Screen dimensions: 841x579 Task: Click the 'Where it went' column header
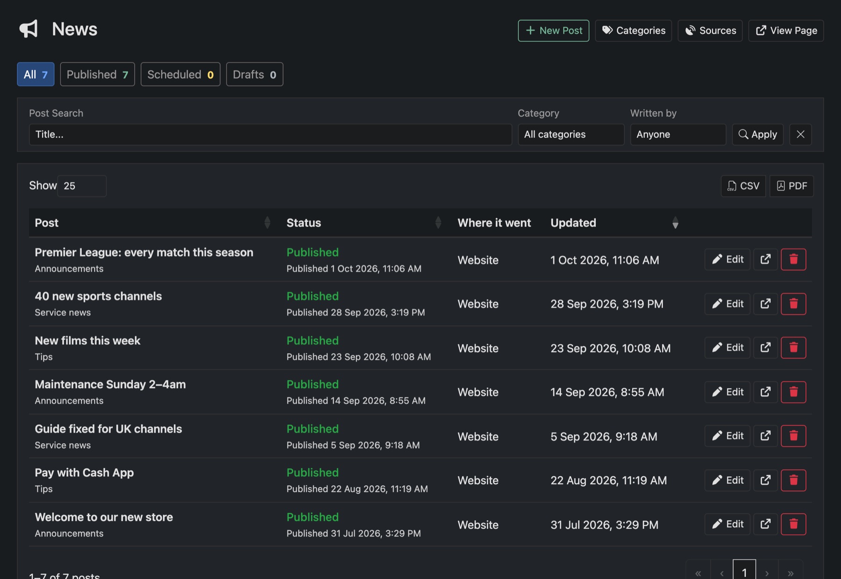494,223
